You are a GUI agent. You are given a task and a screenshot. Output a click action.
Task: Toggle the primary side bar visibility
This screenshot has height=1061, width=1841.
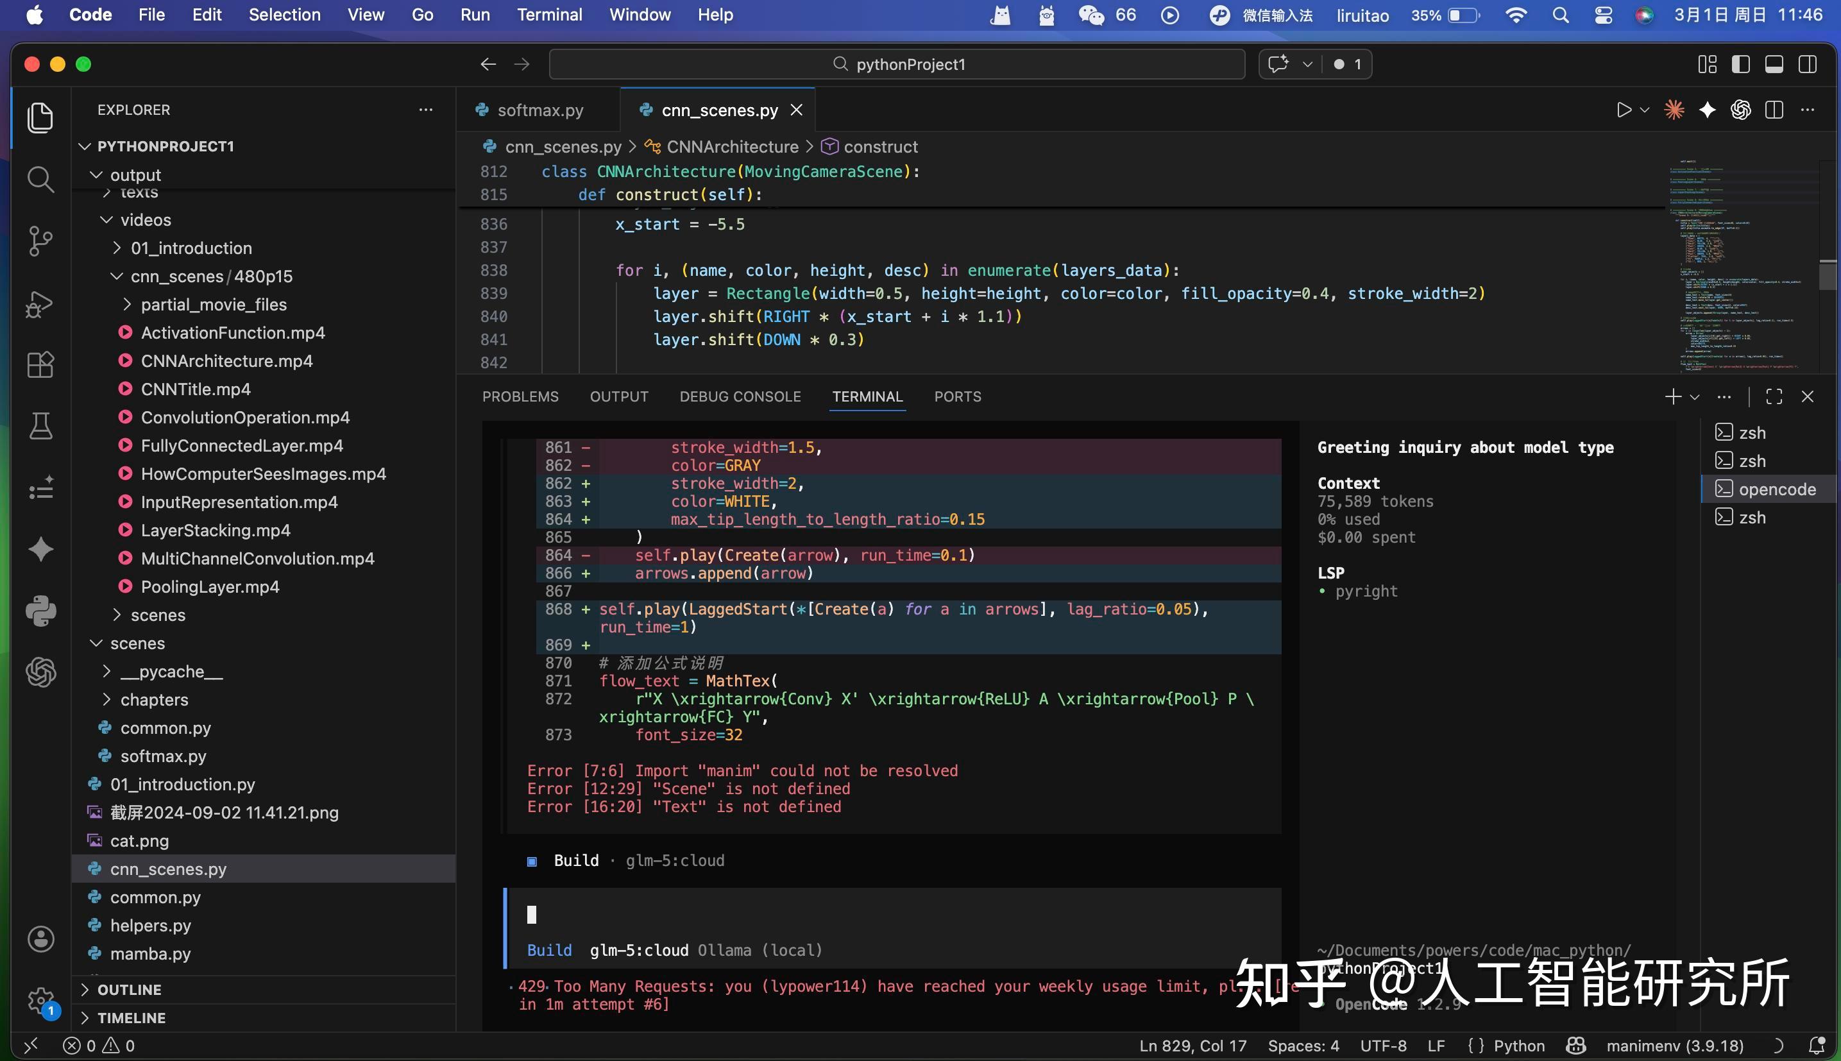tap(1740, 64)
